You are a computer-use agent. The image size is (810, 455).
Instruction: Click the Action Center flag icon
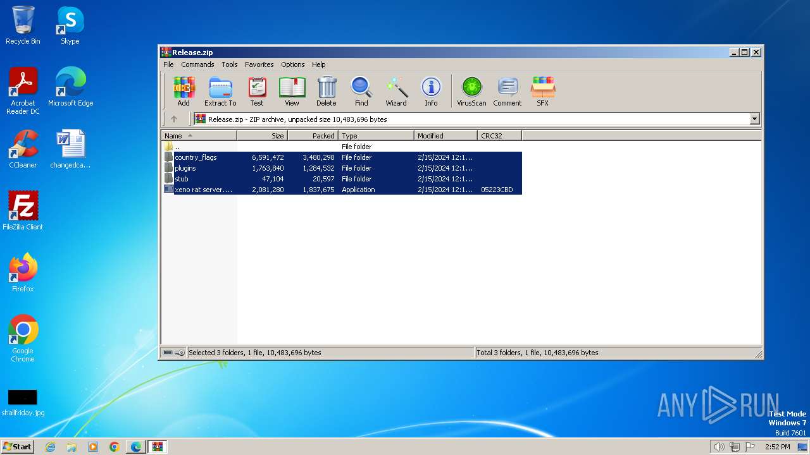tap(750, 447)
